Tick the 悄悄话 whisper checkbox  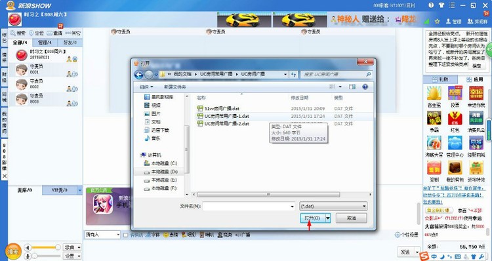(x=126, y=235)
